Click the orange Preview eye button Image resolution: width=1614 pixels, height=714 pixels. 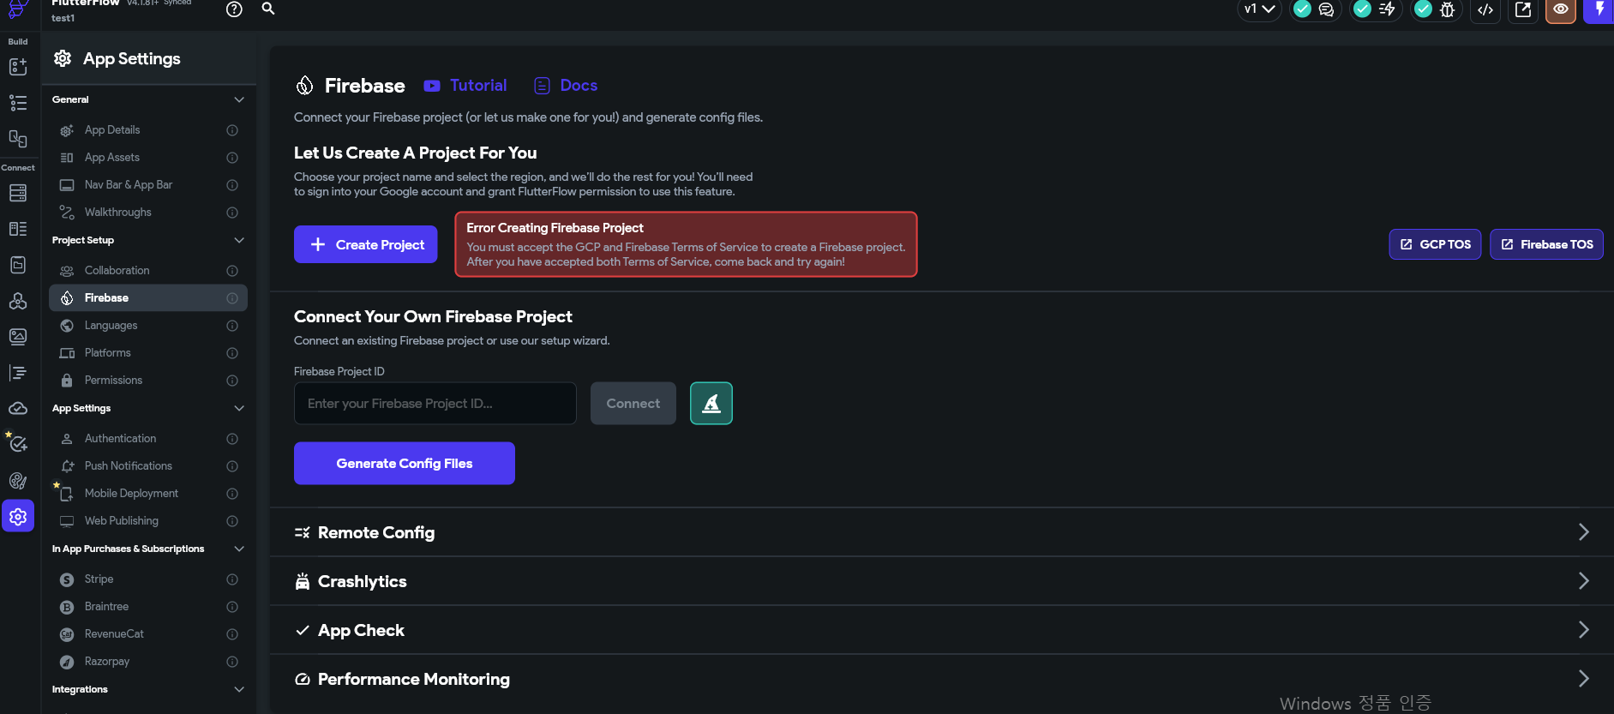point(1561,9)
